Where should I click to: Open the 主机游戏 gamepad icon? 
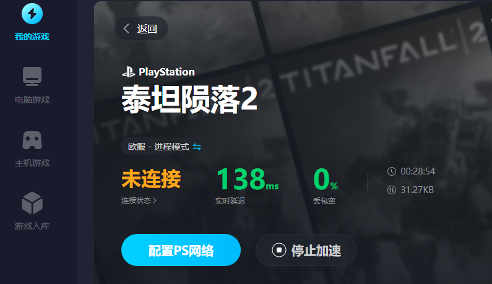pos(32,140)
